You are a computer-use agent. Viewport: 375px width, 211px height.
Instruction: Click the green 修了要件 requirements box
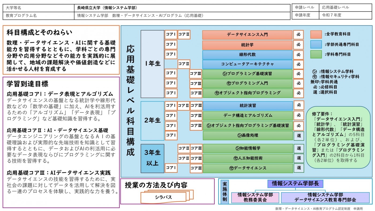(338, 137)
